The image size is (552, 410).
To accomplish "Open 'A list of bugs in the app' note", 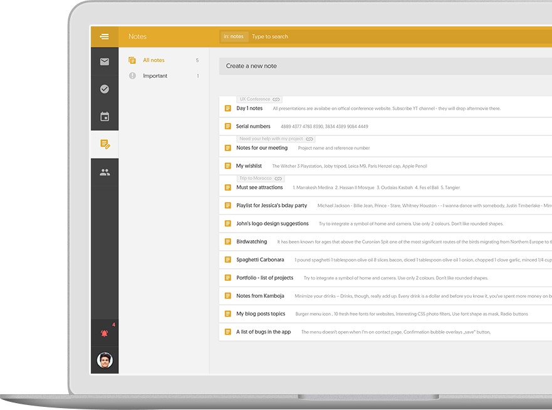I will (263, 332).
